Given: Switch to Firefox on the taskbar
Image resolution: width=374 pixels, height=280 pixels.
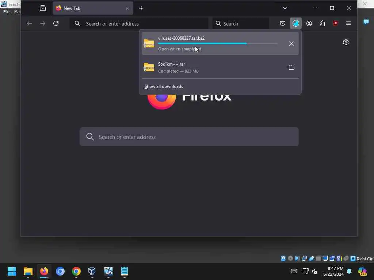Looking at the screenshot, I should pos(44,271).
